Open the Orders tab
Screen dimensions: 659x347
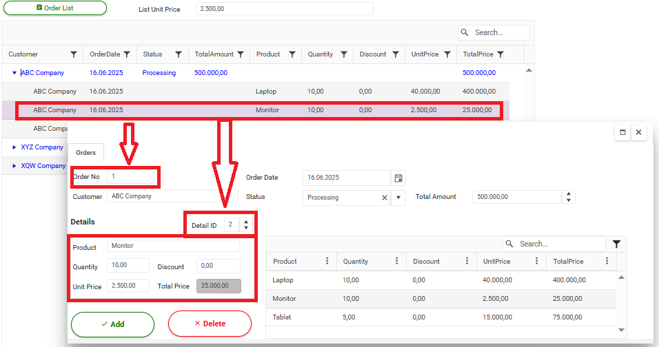point(85,153)
